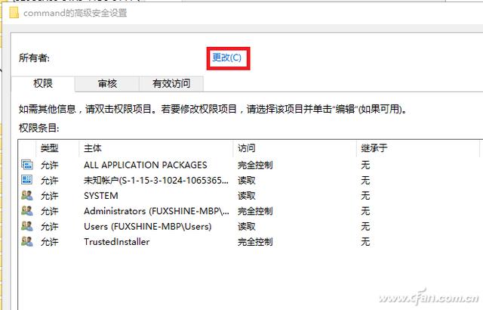This screenshot has width=483, height=310.
Task: Click 完全控制 in the Administrators row
Action: tap(255, 211)
